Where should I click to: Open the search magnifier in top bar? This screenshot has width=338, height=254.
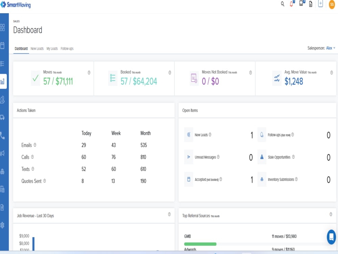pyautogui.click(x=282, y=4)
